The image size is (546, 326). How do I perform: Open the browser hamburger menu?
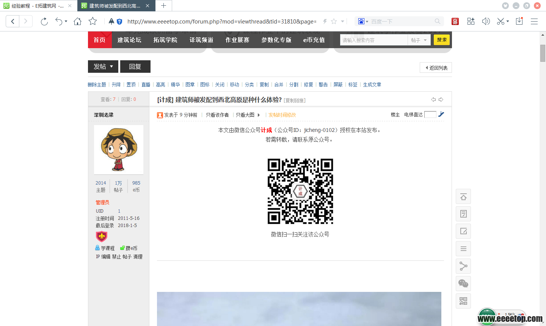pyautogui.click(x=534, y=22)
